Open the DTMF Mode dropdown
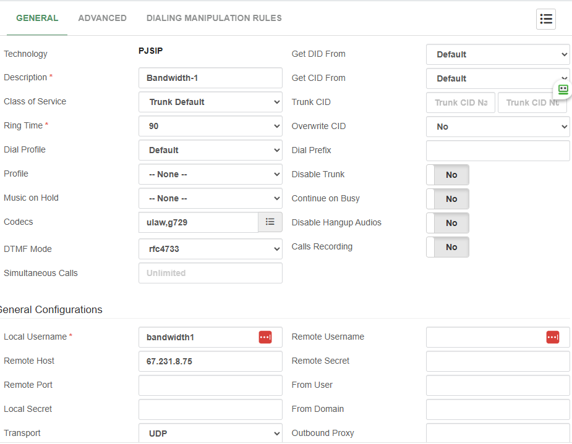Viewport: 572px width, 444px height. pyautogui.click(x=210, y=249)
